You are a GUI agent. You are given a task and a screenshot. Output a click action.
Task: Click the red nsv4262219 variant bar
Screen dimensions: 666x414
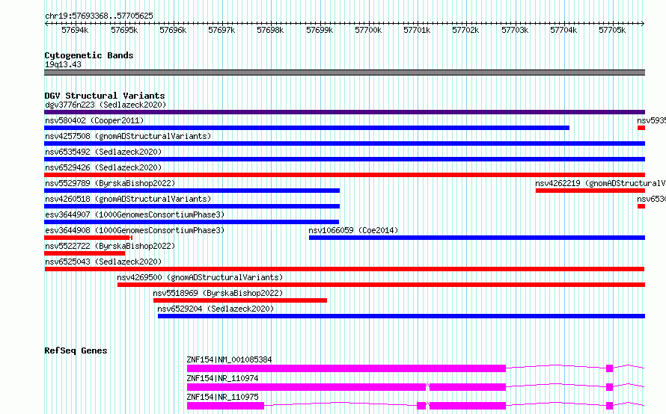coord(590,191)
